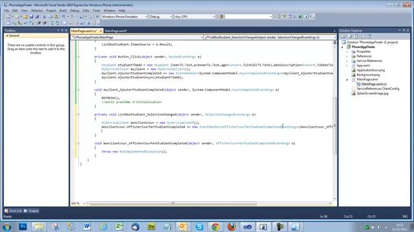
Task: Click the New Project icon in the toolbar
Action: [x=8, y=17]
